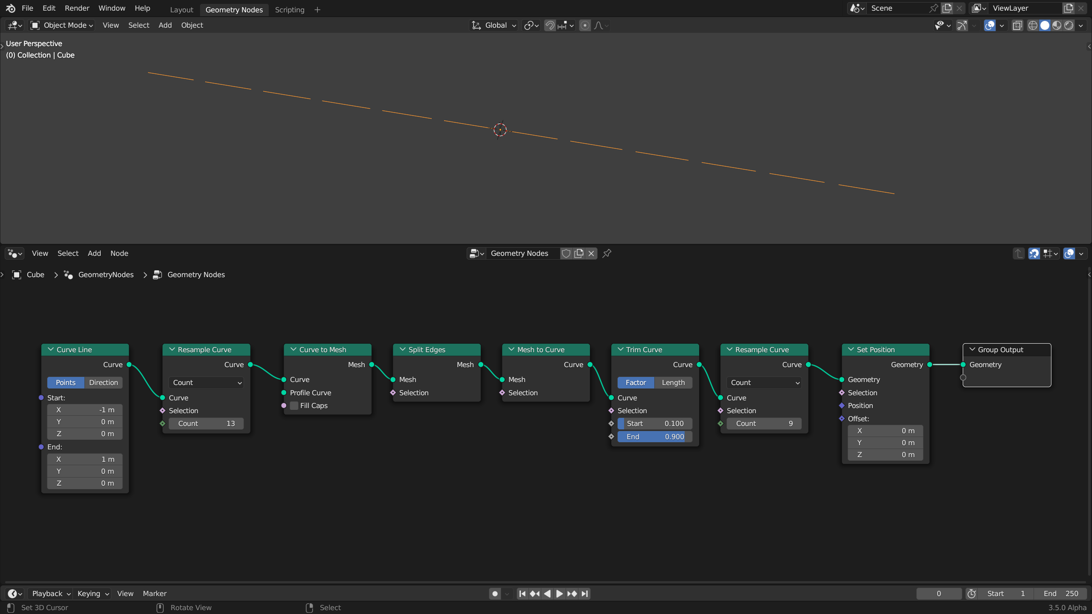Browse scenes with the scene icon
Viewport: 1092px width, 614px height.
click(857, 8)
